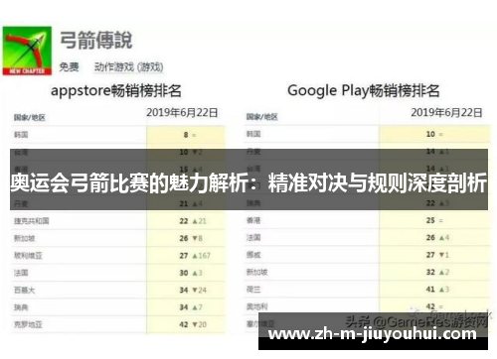The height and width of the screenshot is (359, 497).
Task: Click the Google Play畅销榜排名 heading
Action: click(364, 90)
